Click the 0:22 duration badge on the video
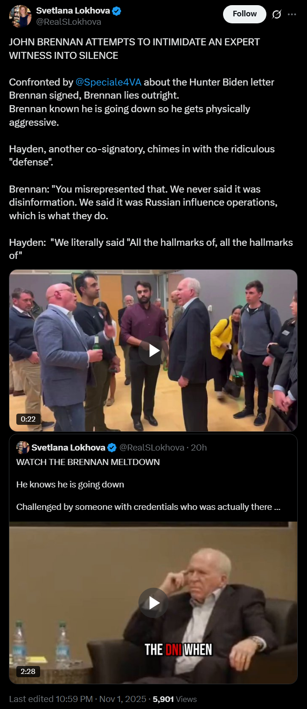This screenshot has height=709, width=307. pyautogui.click(x=29, y=419)
